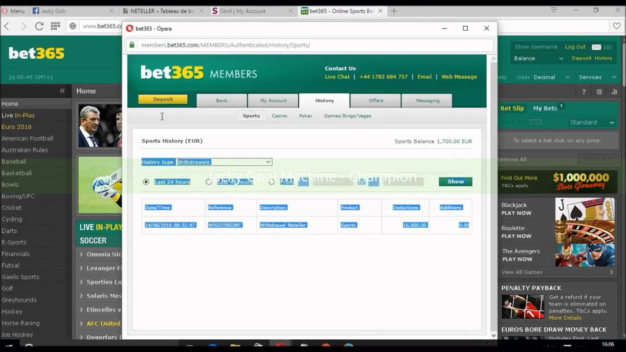Click the Web Message link
The image size is (626, 352).
point(459,77)
